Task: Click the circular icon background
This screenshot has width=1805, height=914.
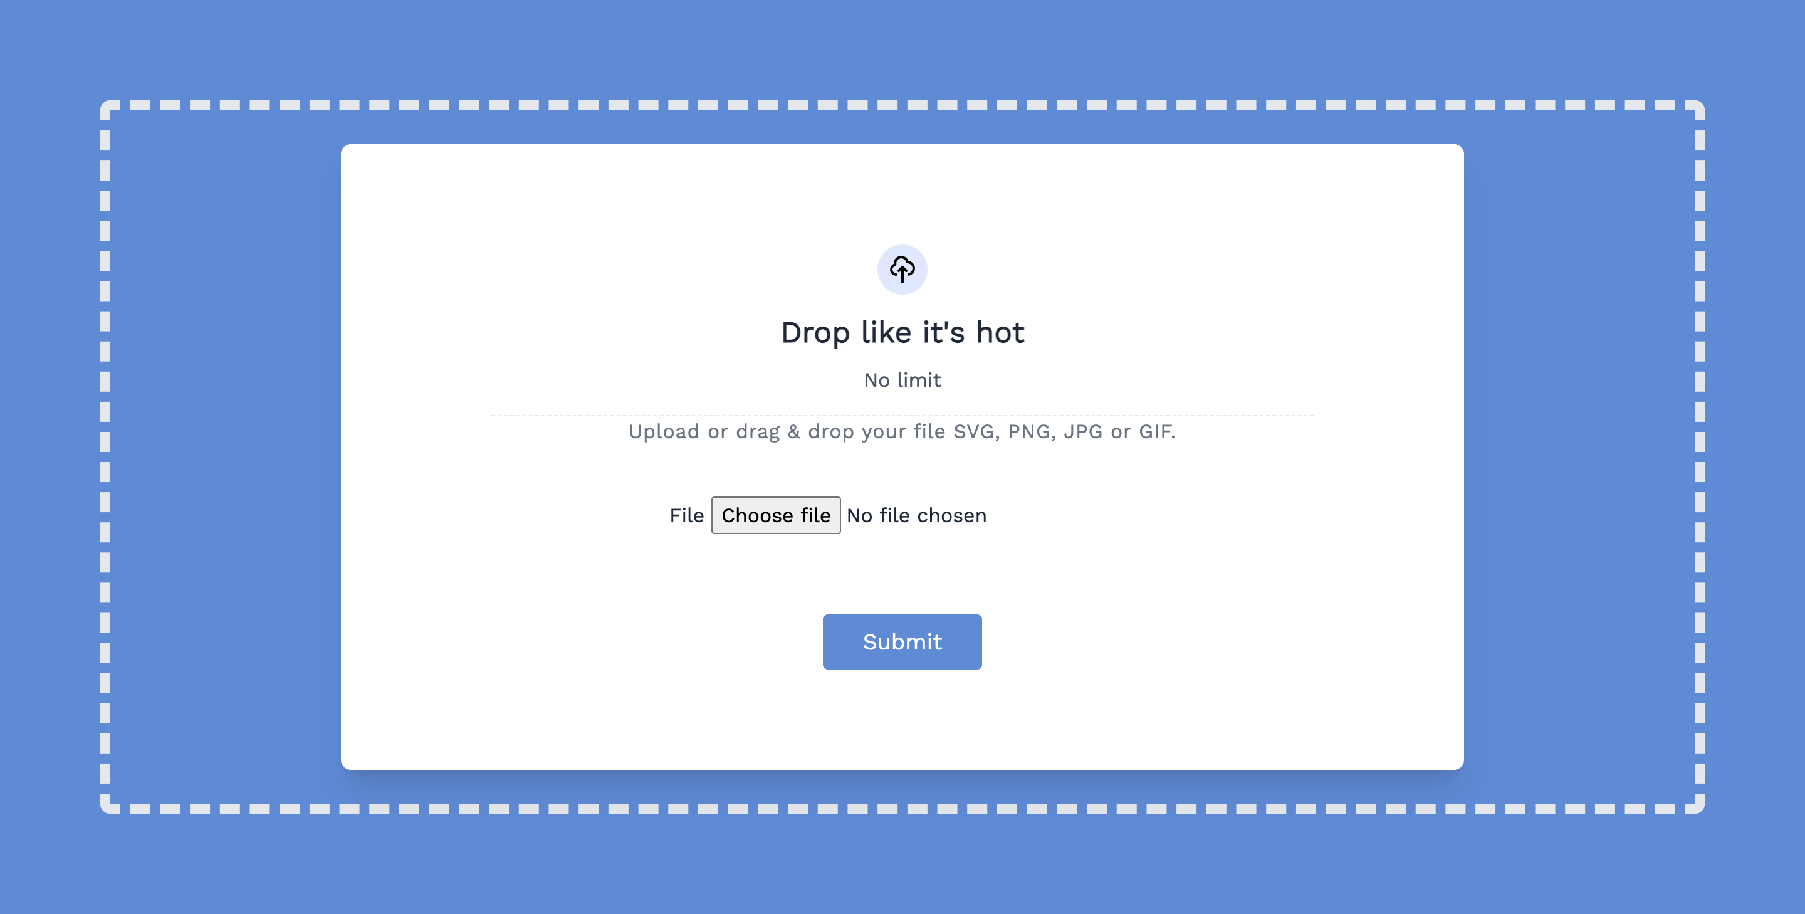Action: click(x=903, y=270)
